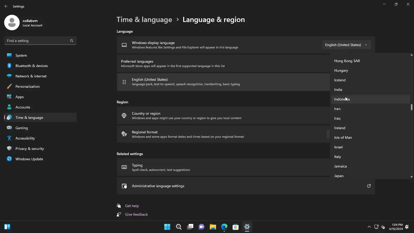The image size is (414, 233).
Task: Open the Widgets button on taskbar
Action: click(x=7, y=227)
